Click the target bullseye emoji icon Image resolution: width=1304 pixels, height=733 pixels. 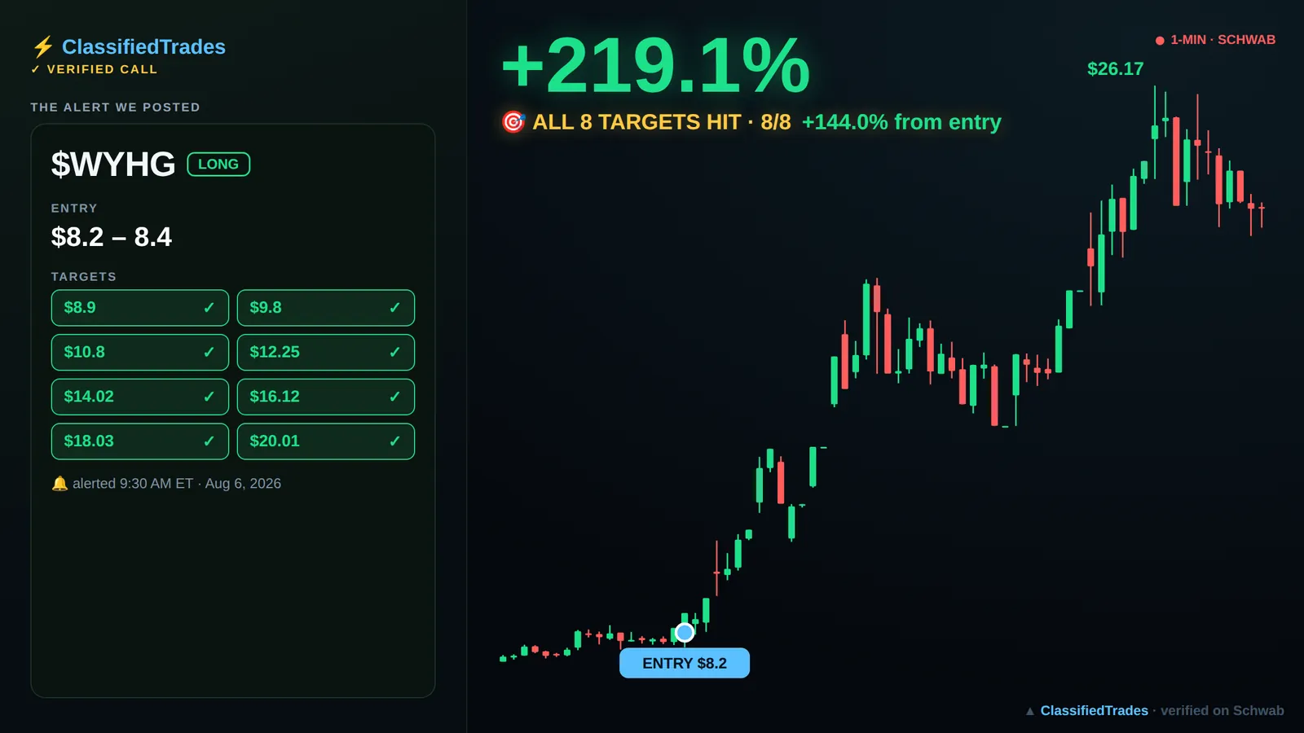[x=513, y=122]
